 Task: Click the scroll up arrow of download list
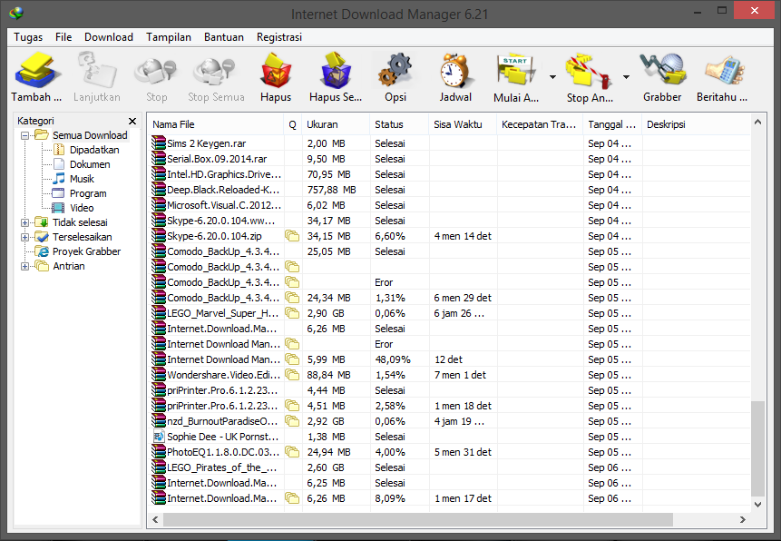(x=757, y=122)
